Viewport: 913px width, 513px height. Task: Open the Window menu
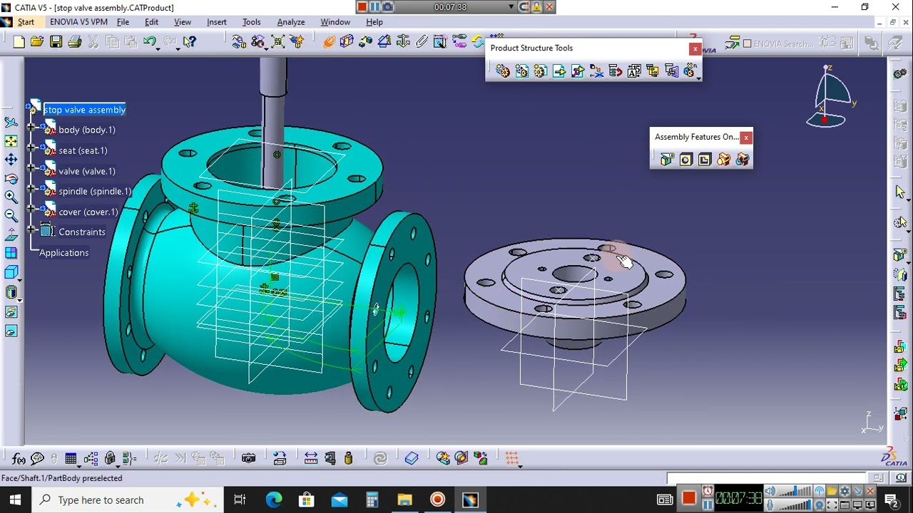335,22
